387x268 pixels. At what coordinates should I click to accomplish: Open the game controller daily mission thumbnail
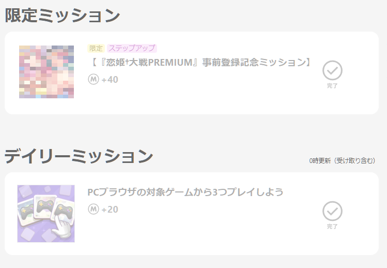[x=46, y=214]
